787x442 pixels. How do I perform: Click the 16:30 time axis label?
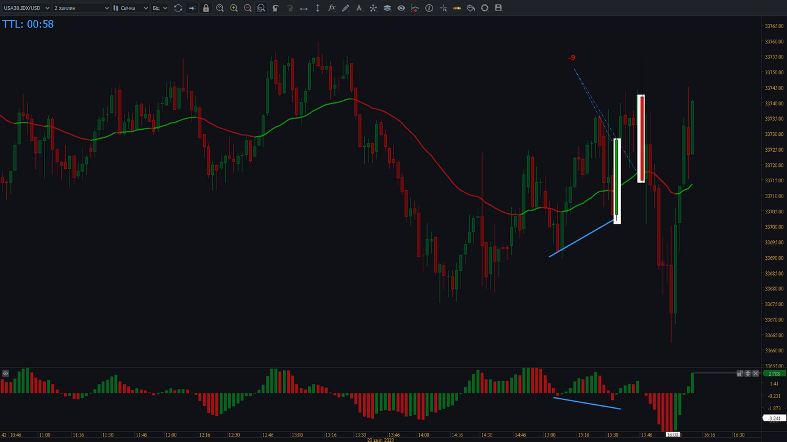(738, 435)
